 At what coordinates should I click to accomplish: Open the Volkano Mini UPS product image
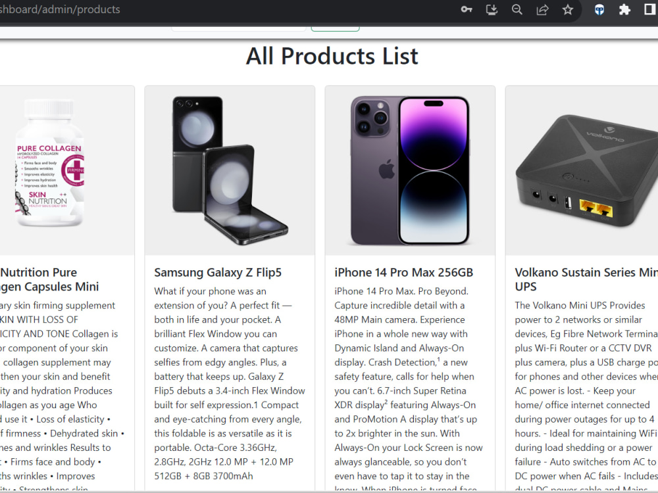(x=582, y=171)
